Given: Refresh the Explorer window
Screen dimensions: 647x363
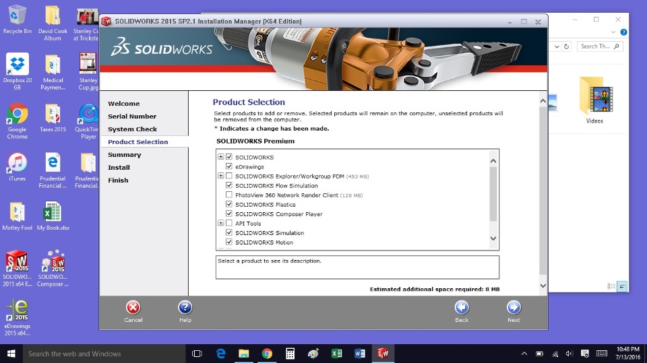Looking at the screenshot, I should click(567, 46).
